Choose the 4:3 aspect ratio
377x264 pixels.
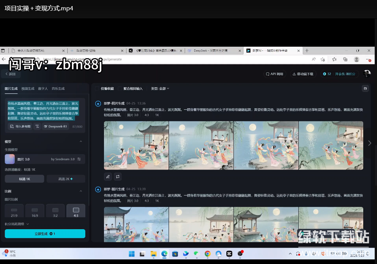[76, 211]
